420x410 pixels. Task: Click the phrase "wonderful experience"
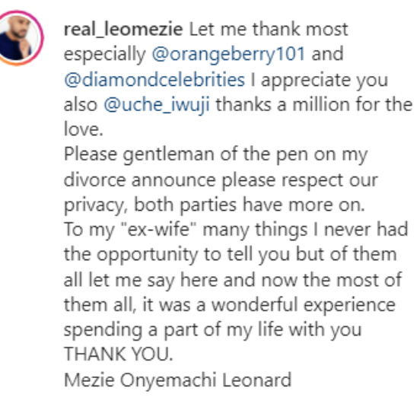[x=304, y=305]
